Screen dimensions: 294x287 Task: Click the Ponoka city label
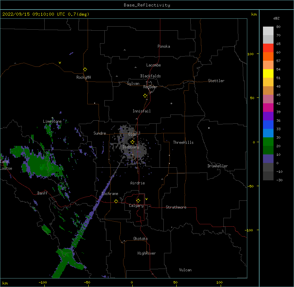[164, 46]
